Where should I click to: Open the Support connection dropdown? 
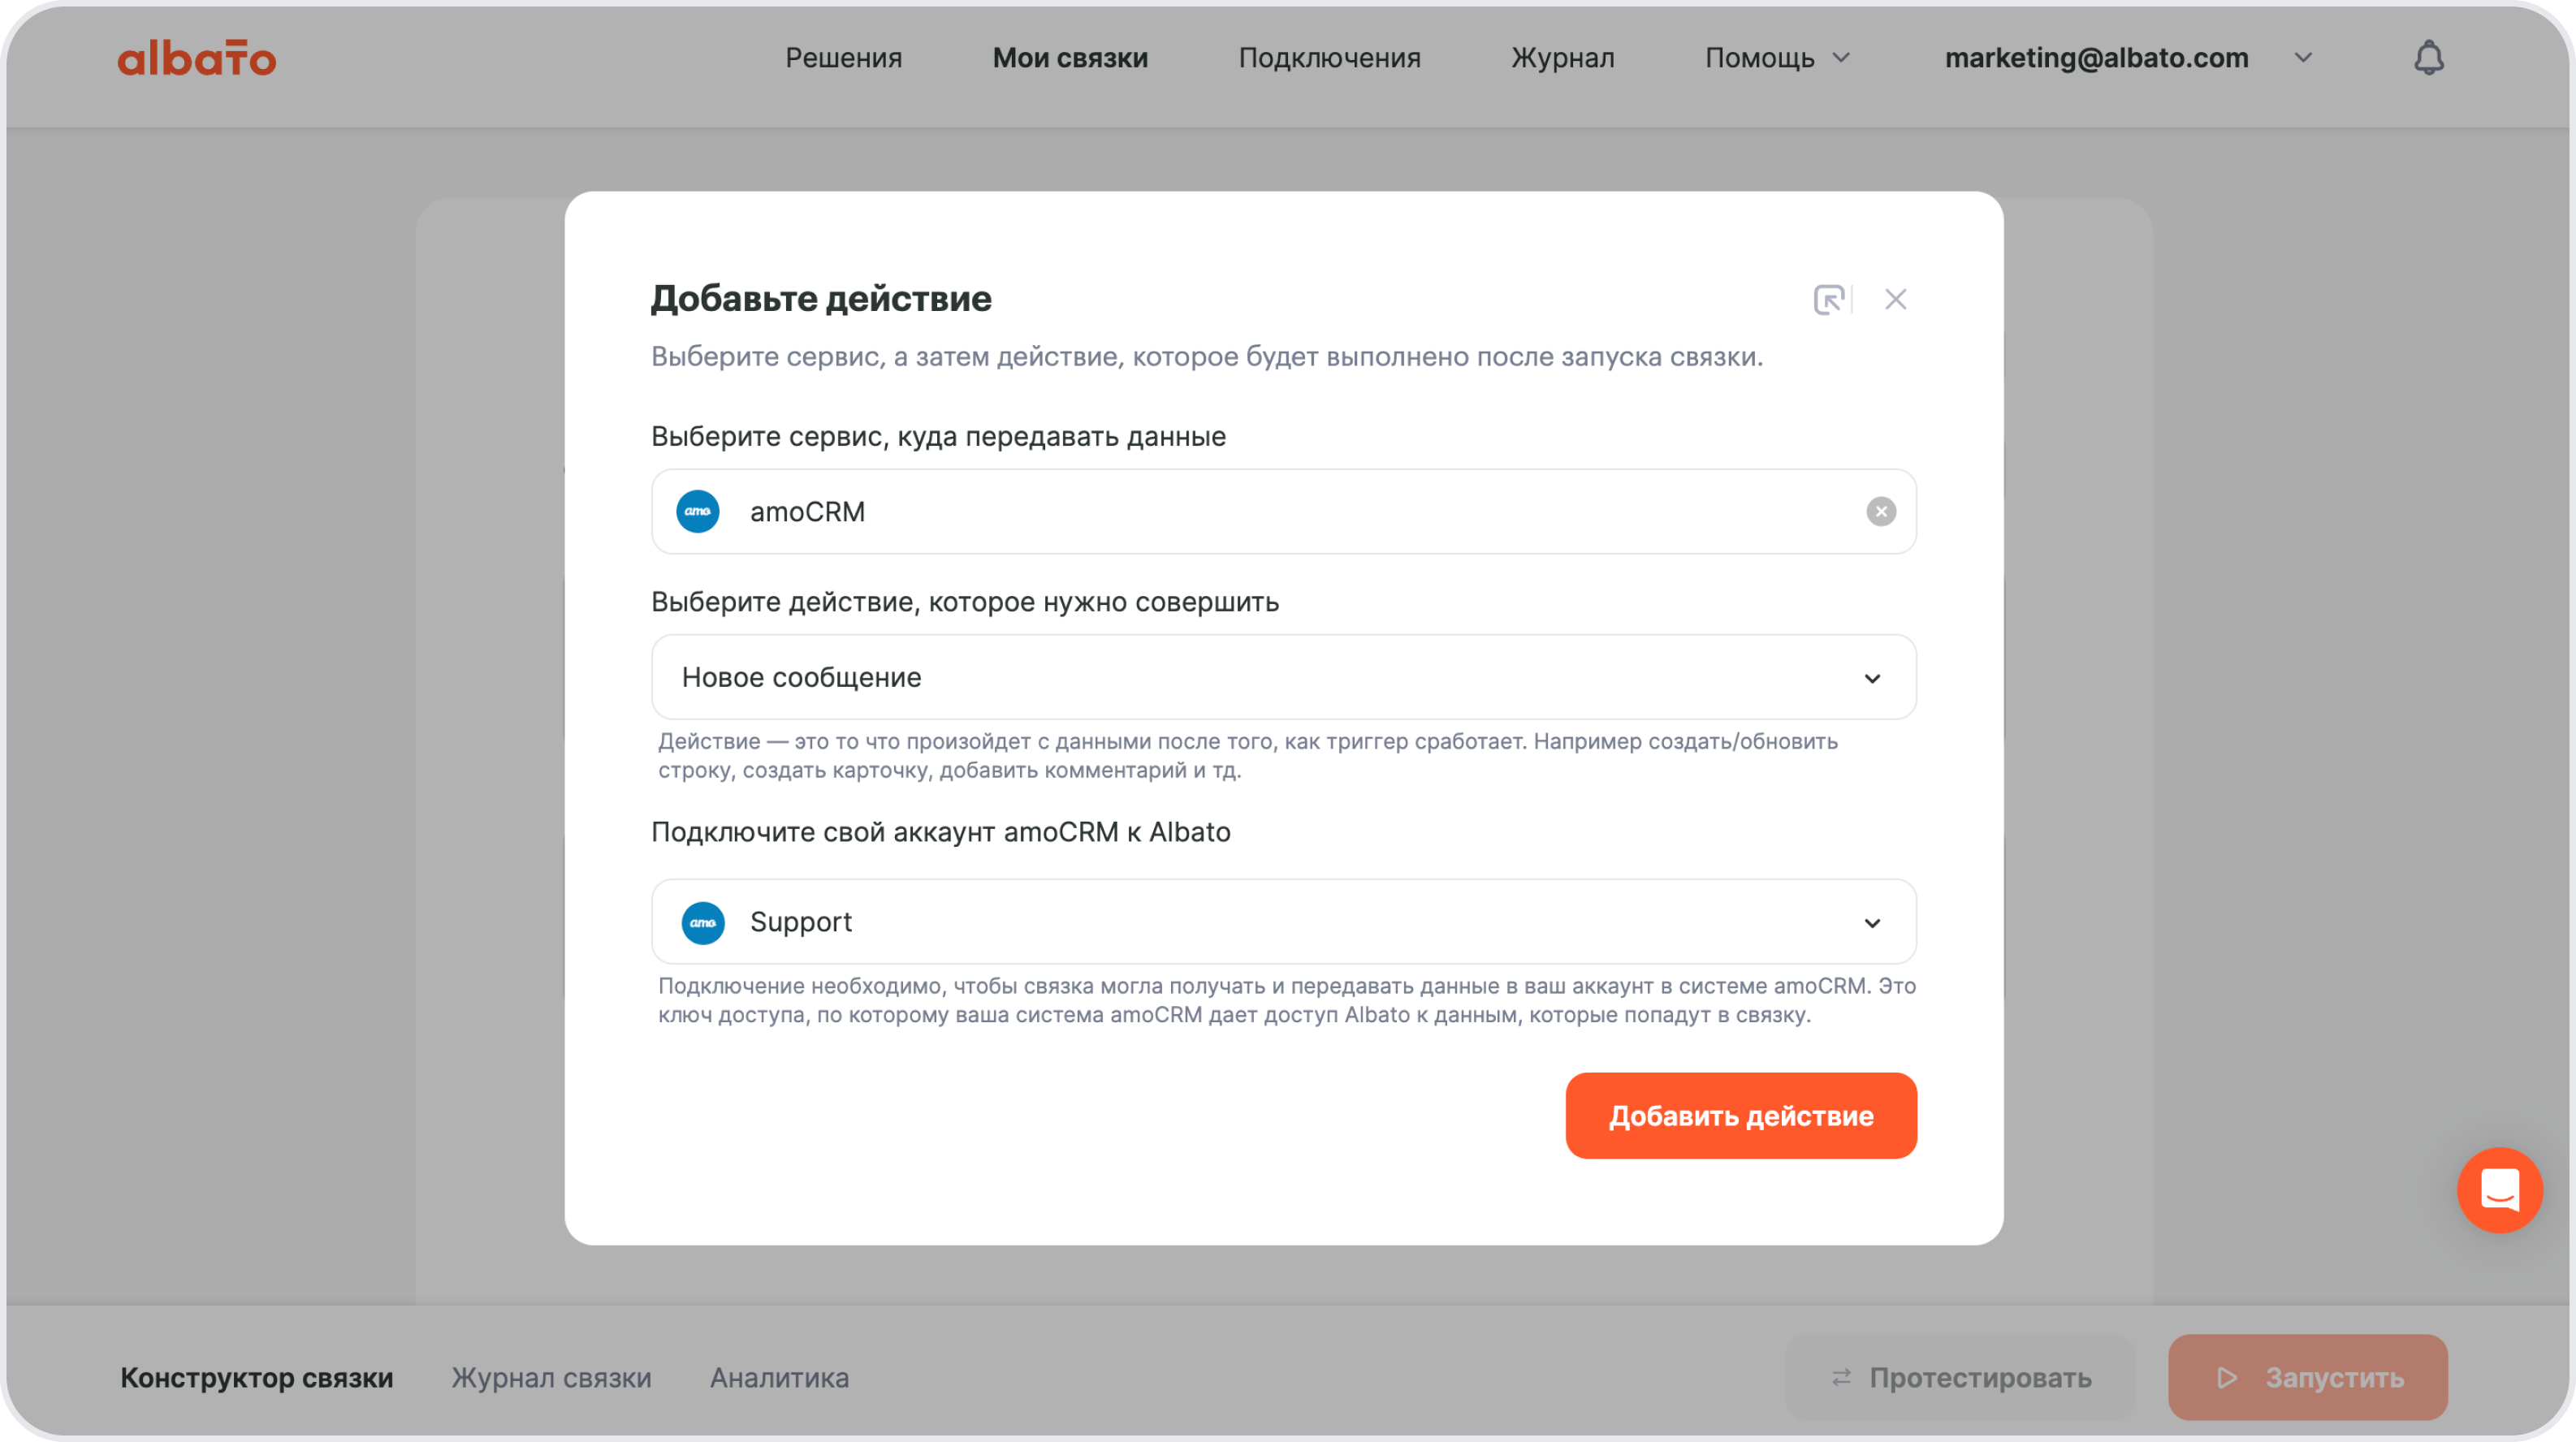(1873, 922)
